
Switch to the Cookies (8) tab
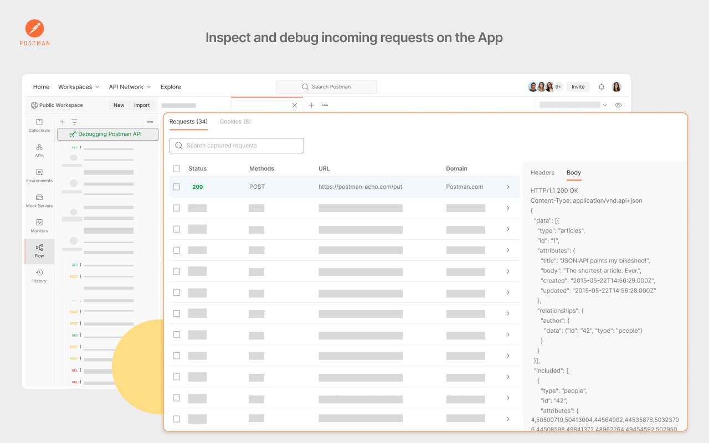[x=235, y=122]
